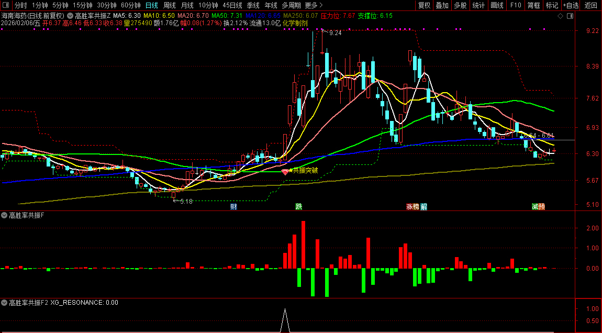Click the stock name 海南海药(日线.前复权)
The image size is (602, 333).
(33, 16)
